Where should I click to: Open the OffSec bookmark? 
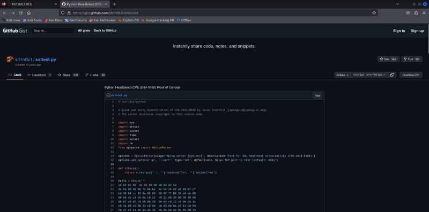pos(184,20)
